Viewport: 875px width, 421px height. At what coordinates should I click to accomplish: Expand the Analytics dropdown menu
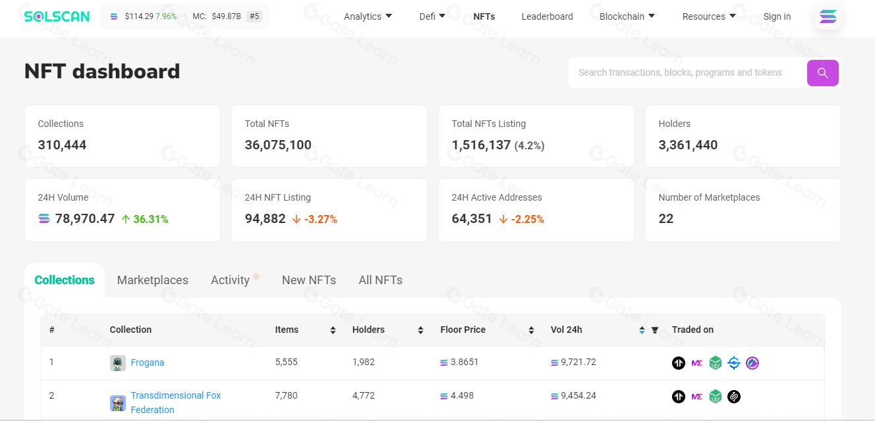(368, 16)
